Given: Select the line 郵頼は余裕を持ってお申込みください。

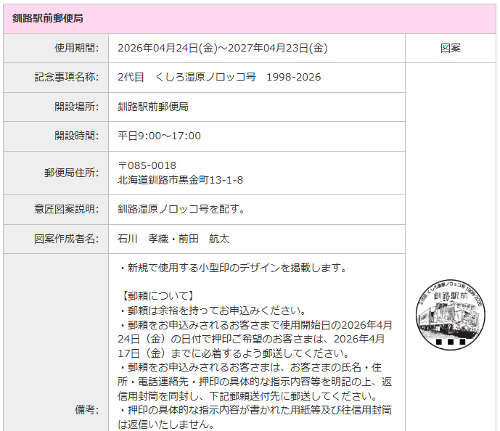Looking at the screenshot, I should (x=213, y=311).
